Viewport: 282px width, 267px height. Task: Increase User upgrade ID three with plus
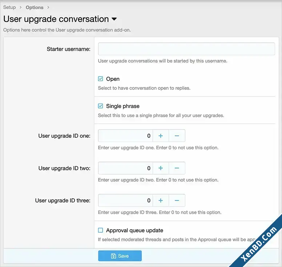(161, 200)
